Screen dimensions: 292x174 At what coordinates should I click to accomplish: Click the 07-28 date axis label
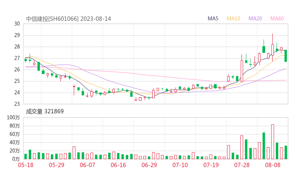tap(242, 165)
